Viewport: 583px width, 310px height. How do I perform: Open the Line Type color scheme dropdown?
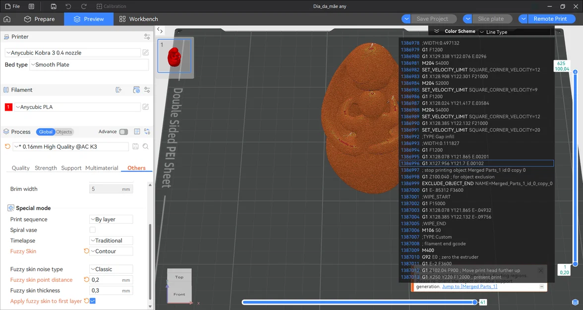pyautogui.click(x=515, y=32)
